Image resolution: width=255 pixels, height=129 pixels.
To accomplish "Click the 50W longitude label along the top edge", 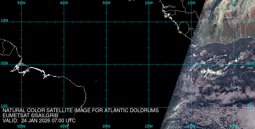I will 21,3.
